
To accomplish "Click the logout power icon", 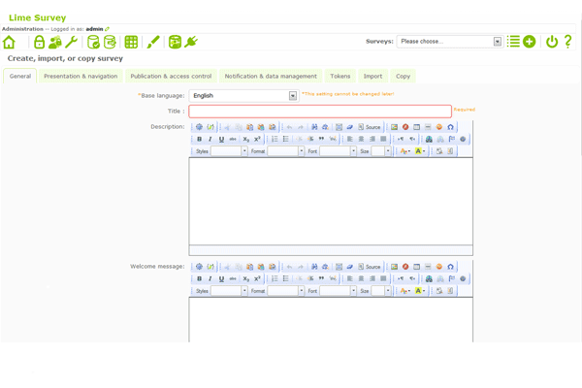I will point(552,42).
